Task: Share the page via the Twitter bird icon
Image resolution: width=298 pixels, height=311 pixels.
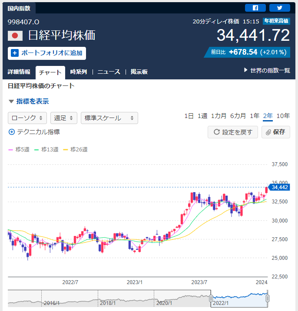Action: tap(279, 8)
